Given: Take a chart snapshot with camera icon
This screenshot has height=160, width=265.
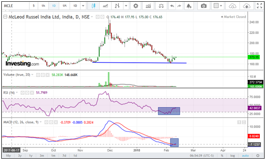Looking at the screenshot, I should point(204,6).
